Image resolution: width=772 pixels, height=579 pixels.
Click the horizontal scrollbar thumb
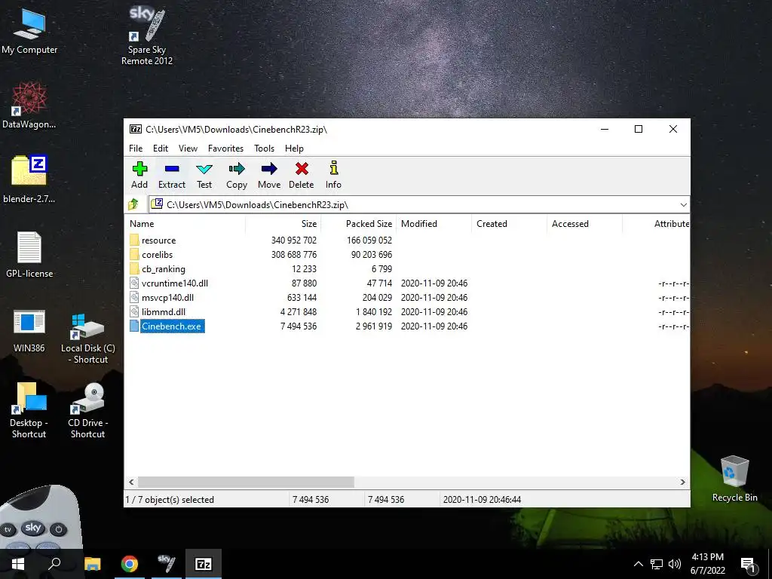(x=246, y=482)
